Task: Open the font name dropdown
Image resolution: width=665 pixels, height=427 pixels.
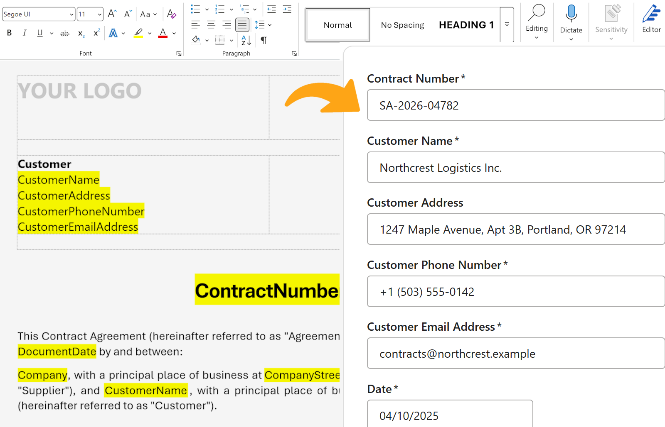Action: click(x=71, y=15)
